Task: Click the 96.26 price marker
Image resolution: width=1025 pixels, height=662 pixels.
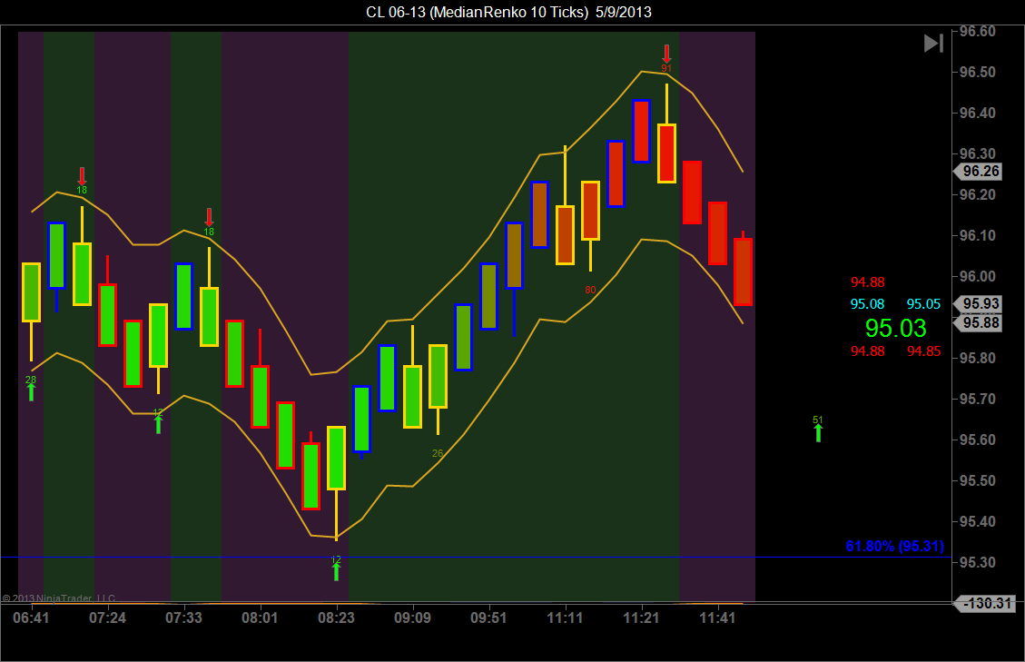Action: coord(977,172)
